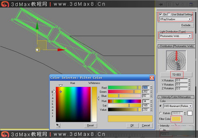Click the Make Unique icon

pyautogui.click(x=178, y=4)
